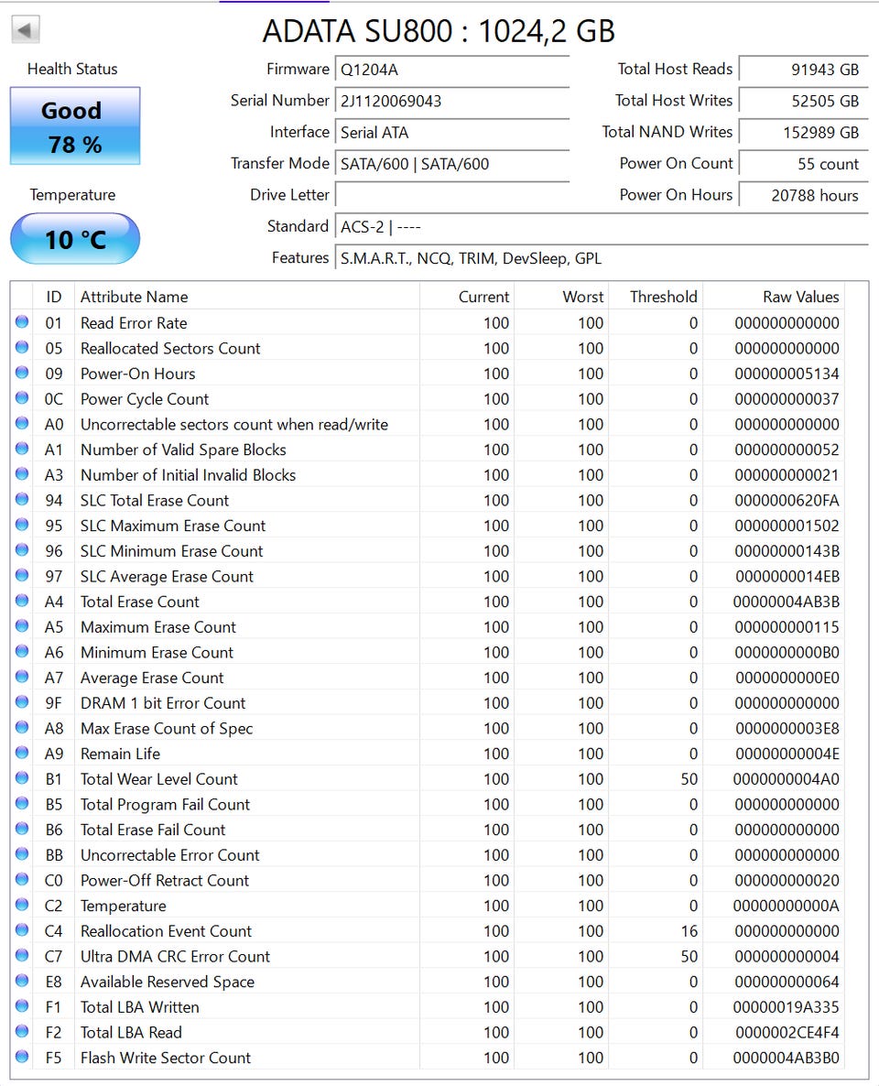Click the status dot for Total Wear Level Count
The image size is (879, 1086).
pyautogui.click(x=22, y=778)
